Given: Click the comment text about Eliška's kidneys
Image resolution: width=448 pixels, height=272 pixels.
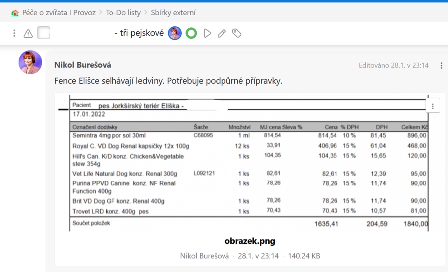Looking at the screenshot, I should (x=168, y=81).
